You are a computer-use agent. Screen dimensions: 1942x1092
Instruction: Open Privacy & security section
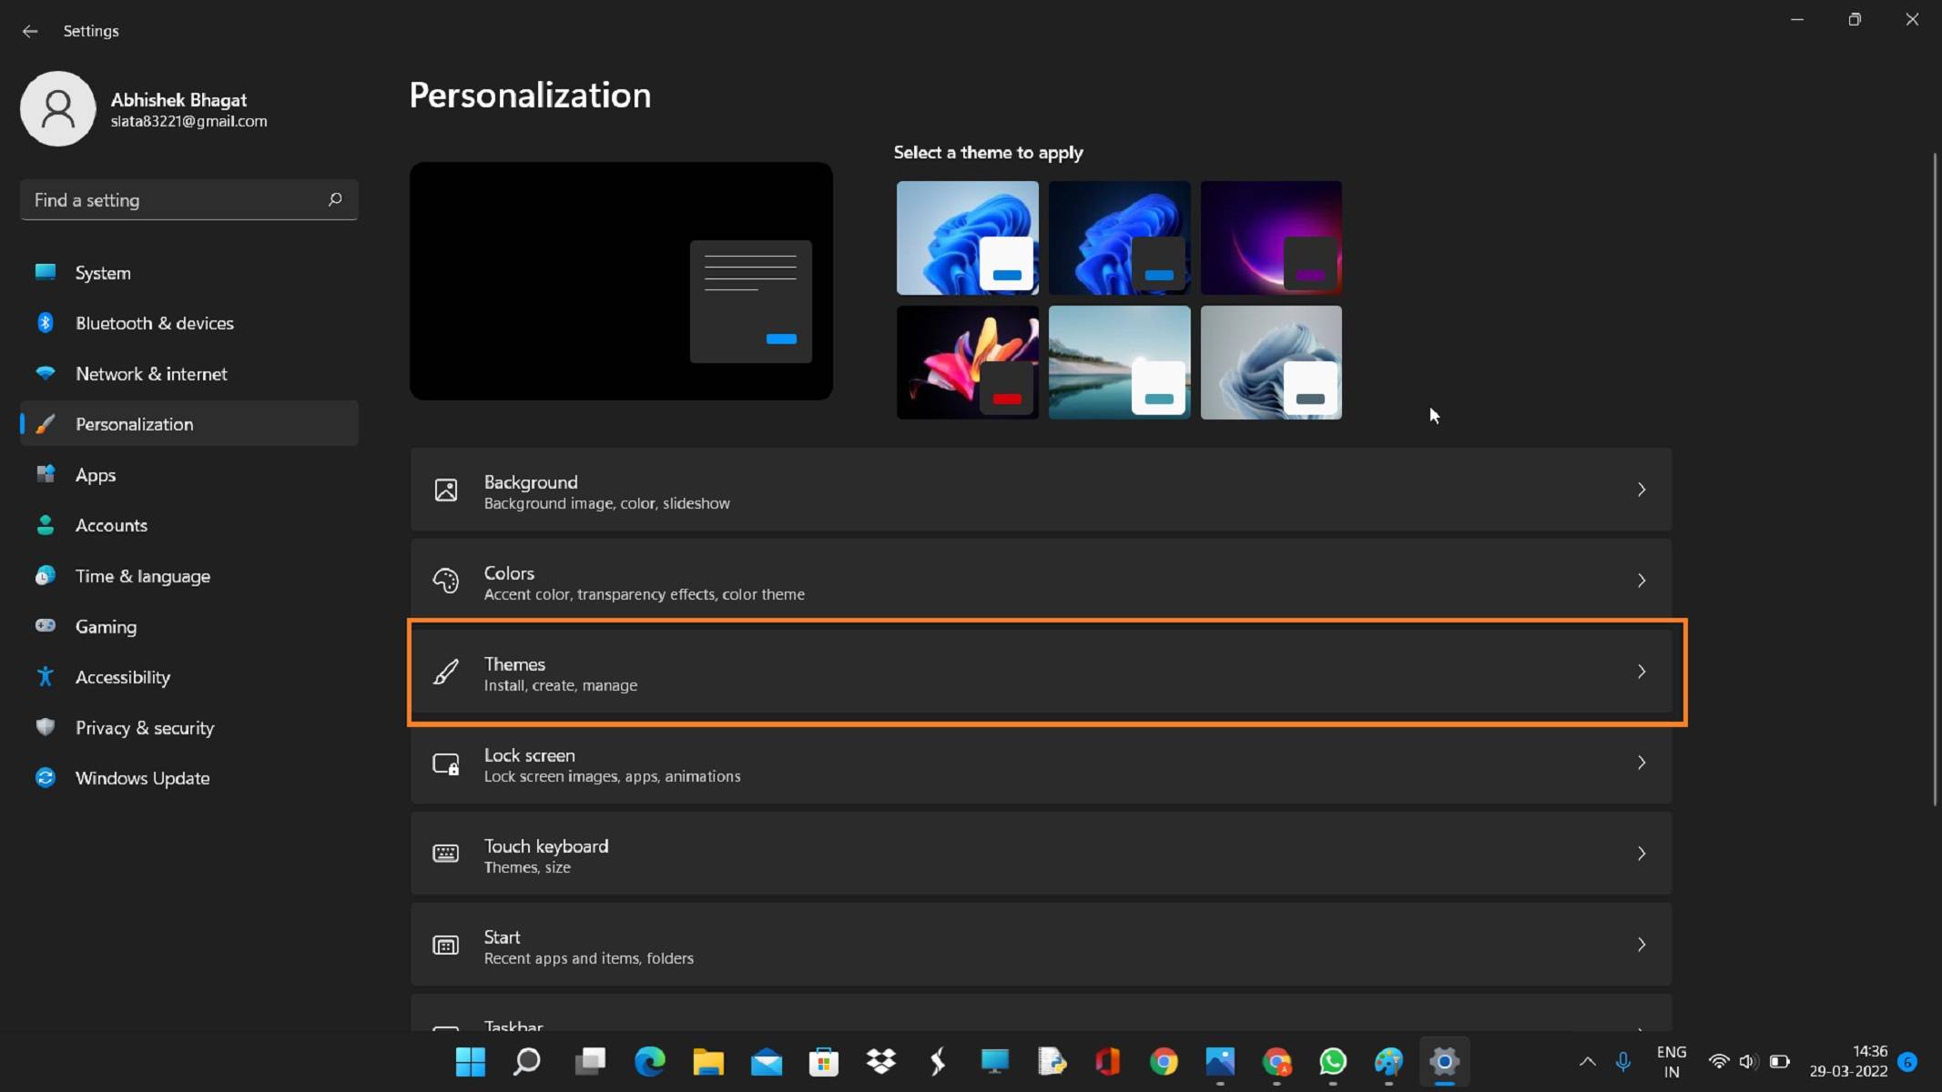tap(144, 728)
